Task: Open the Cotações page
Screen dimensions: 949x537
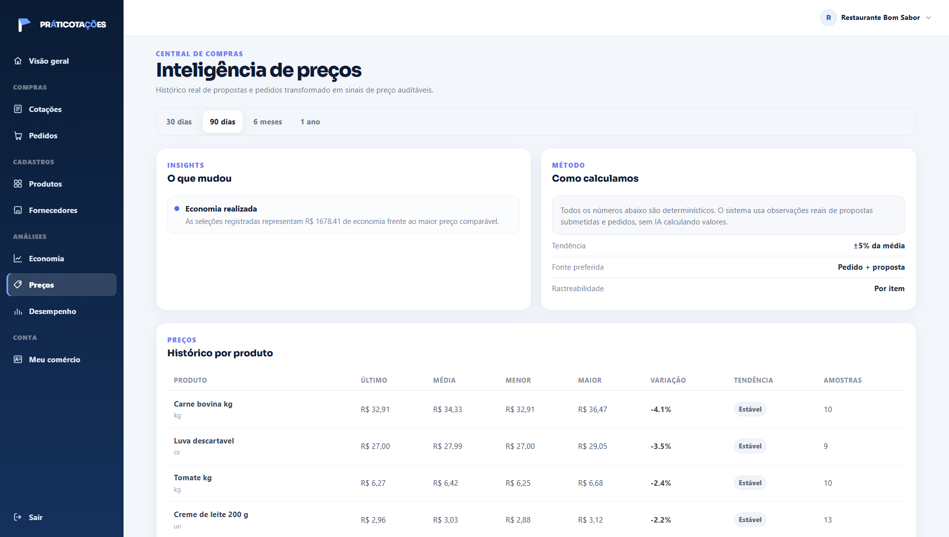Action: 62,109
